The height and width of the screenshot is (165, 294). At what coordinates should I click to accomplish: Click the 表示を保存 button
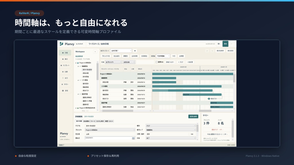point(220,51)
